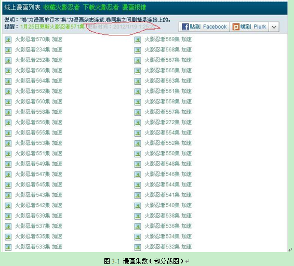Image resolution: width=294 pixels, height=266 pixels.
Task: Open chapter link 火影忍者538集 加速
Action: coord(168,216)
